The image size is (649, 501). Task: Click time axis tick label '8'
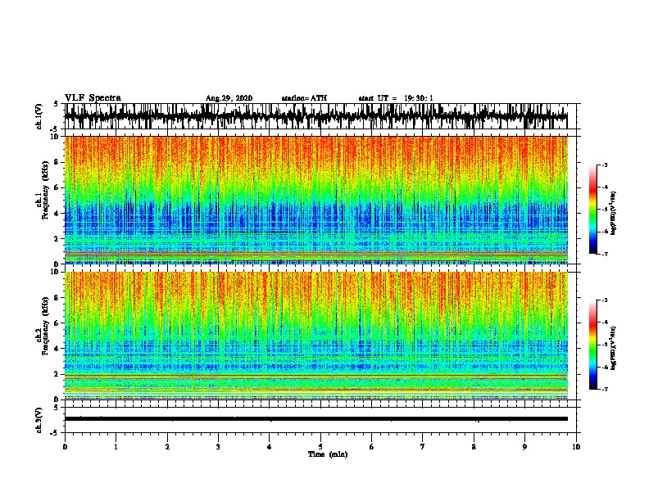coord(474,447)
